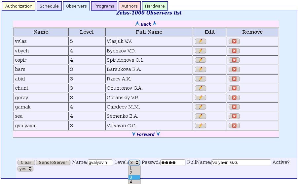Choose level 4 from the dropdown list
This screenshot has height=184, width=298.
134,182
